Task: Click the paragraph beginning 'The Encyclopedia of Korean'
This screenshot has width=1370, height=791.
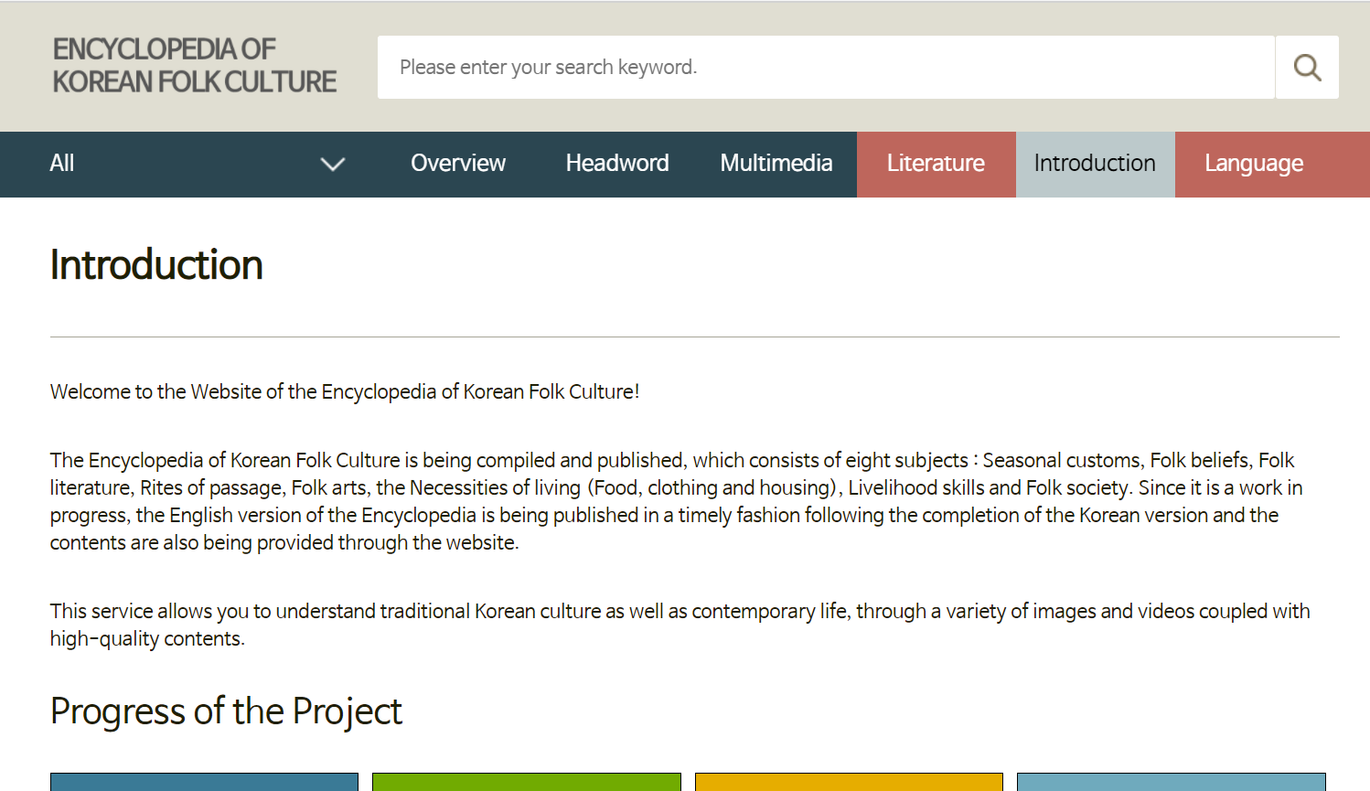Action: coord(677,501)
